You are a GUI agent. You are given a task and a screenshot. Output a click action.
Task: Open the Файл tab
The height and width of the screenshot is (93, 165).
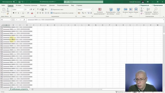coord(3,5)
